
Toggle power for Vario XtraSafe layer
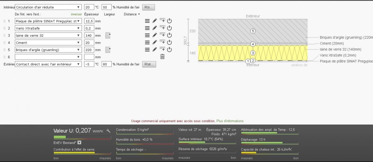(169, 28)
